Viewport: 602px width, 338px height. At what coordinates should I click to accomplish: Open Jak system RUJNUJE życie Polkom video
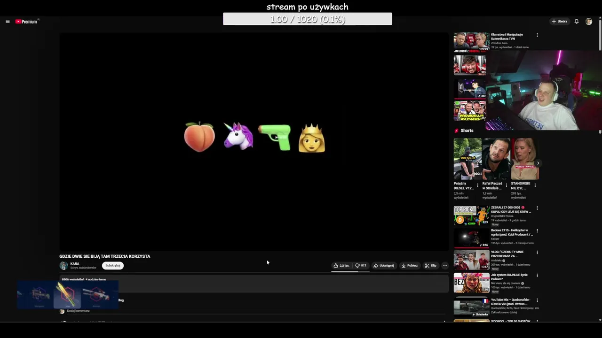tap(509, 277)
